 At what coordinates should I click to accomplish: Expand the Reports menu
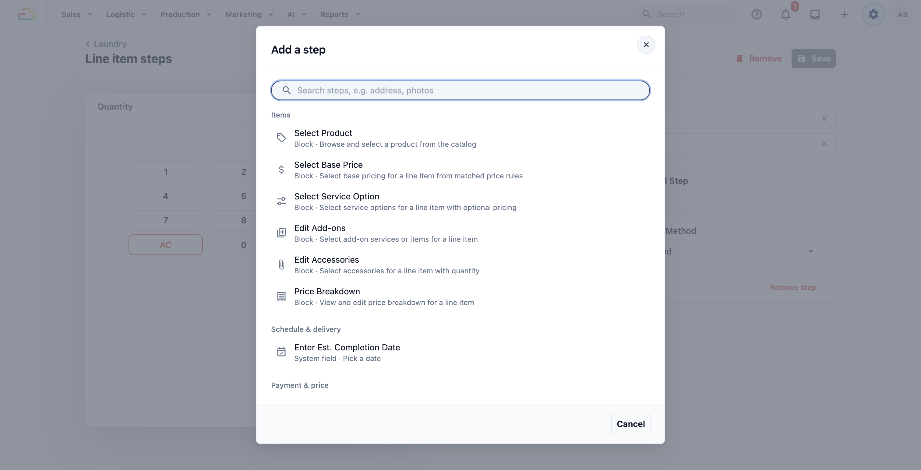pos(340,14)
